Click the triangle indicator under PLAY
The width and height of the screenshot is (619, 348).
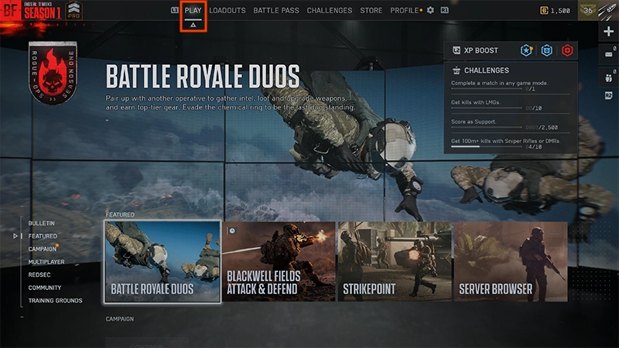pos(193,25)
